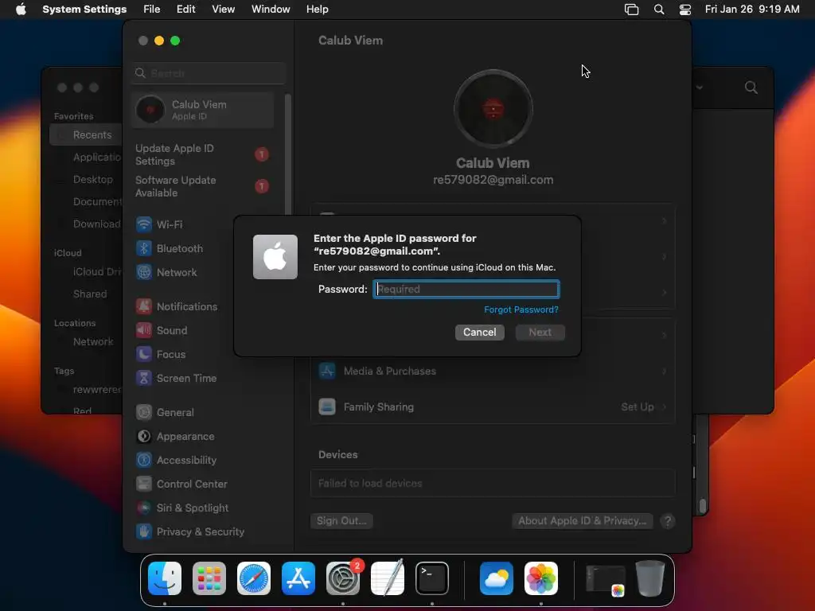Screen dimensions: 815x611
Task: Open the File menu
Action: click(x=152, y=10)
